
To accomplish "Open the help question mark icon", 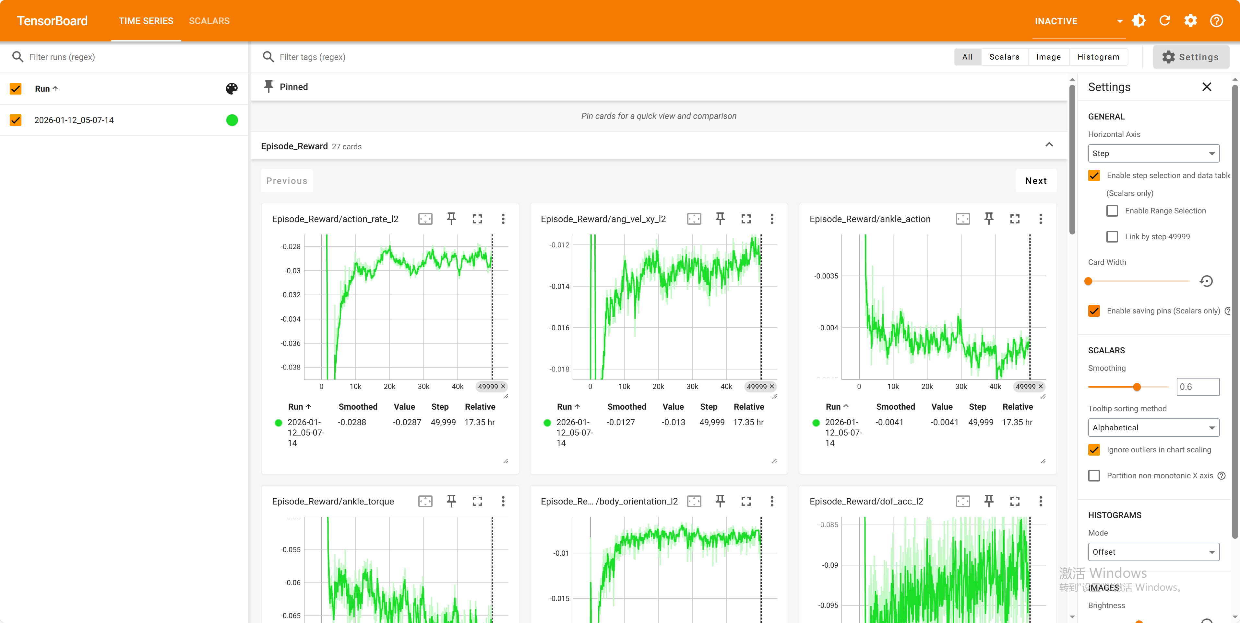I will tap(1216, 21).
